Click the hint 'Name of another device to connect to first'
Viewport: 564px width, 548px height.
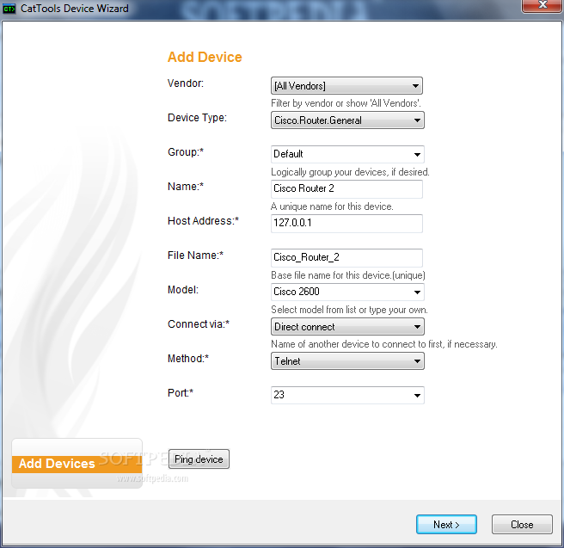tap(384, 344)
